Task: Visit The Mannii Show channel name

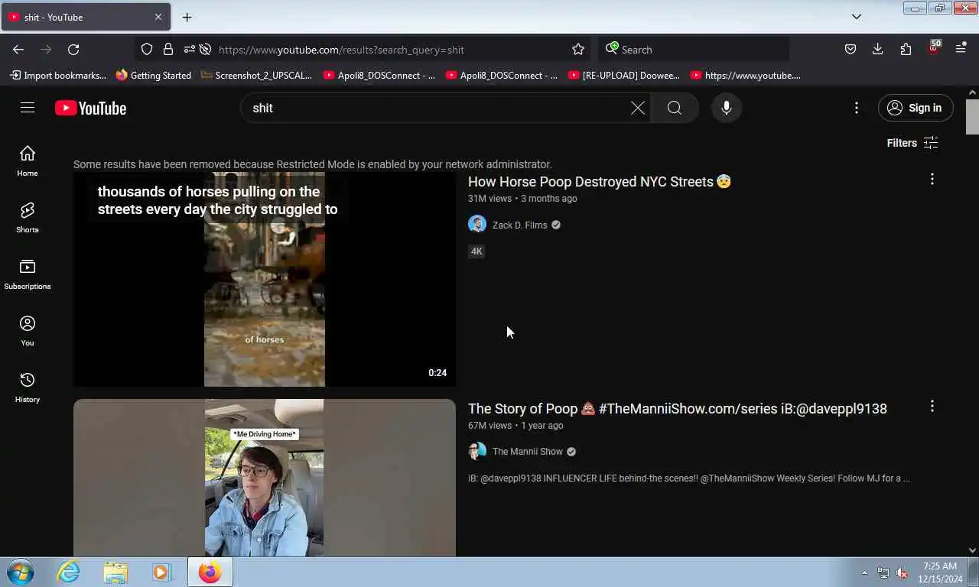Action: [528, 452]
